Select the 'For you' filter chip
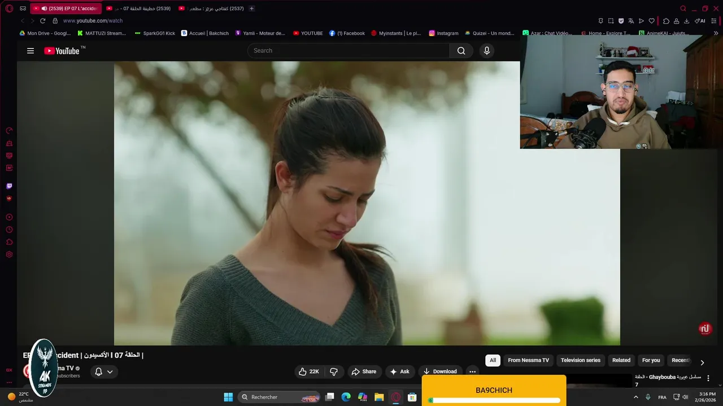This screenshot has width=723, height=406. click(x=651, y=360)
